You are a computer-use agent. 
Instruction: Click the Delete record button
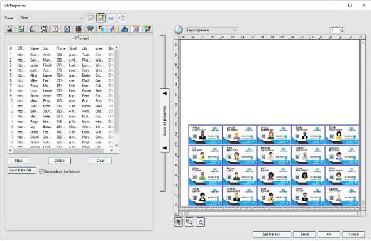(59, 161)
